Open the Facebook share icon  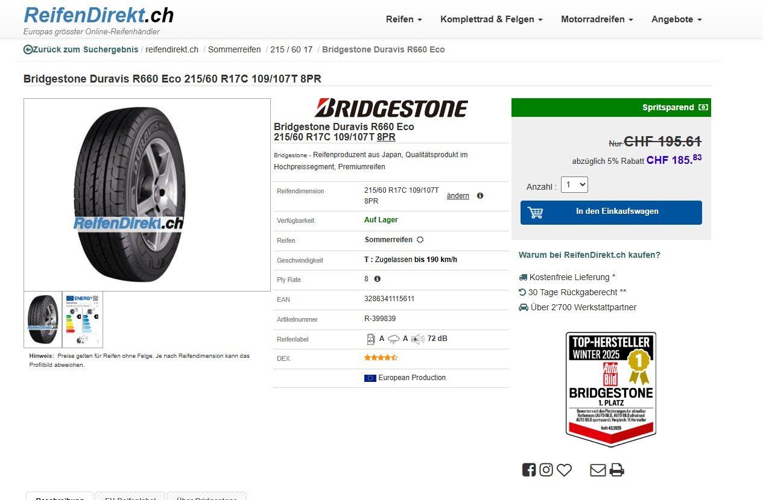click(x=529, y=470)
